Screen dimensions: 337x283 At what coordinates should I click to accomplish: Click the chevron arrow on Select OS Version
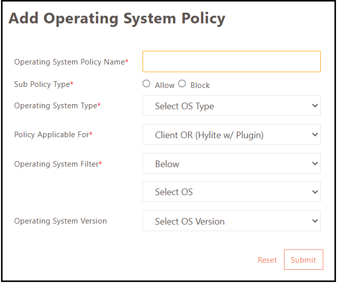pos(315,221)
